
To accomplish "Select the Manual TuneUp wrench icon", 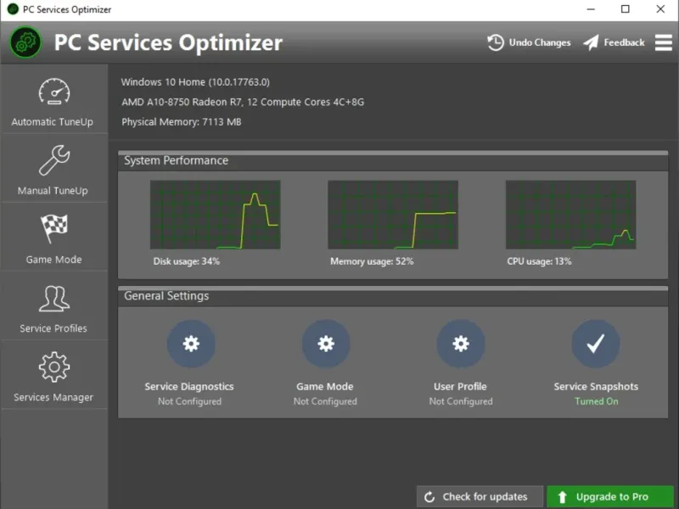I will pyautogui.click(x=53, y=160).
